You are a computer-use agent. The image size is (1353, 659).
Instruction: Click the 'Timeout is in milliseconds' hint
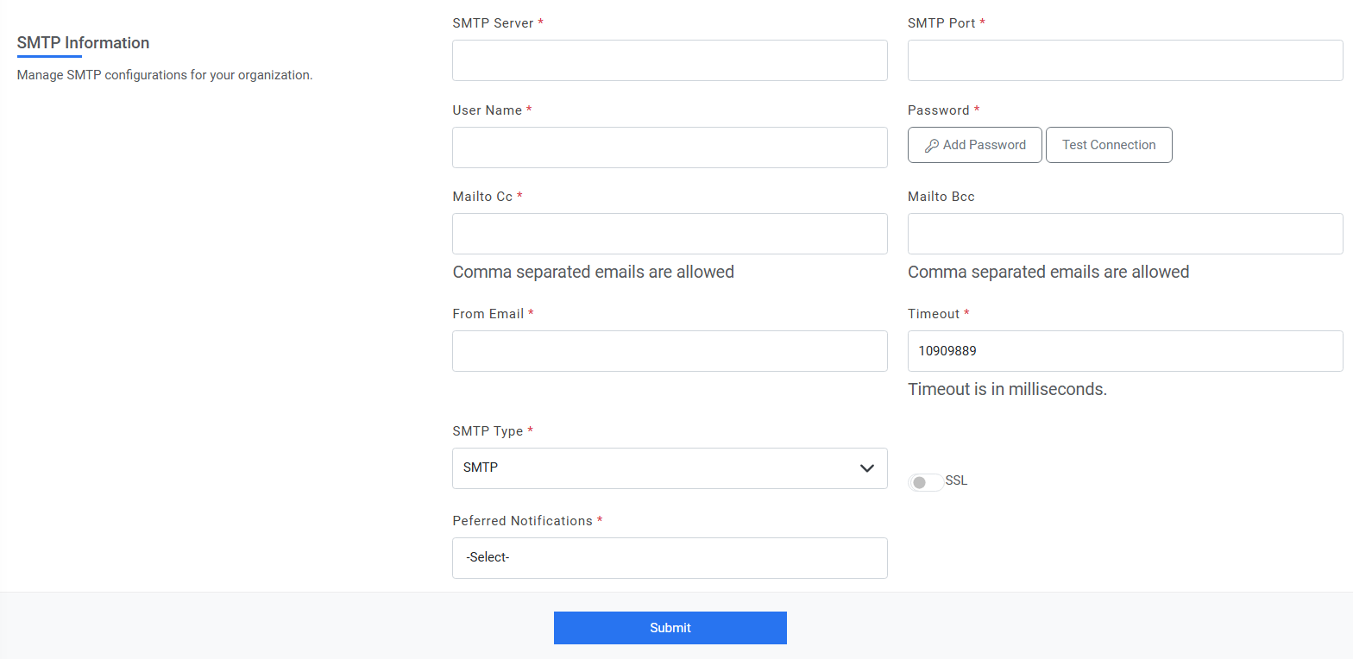[1007, 389]
